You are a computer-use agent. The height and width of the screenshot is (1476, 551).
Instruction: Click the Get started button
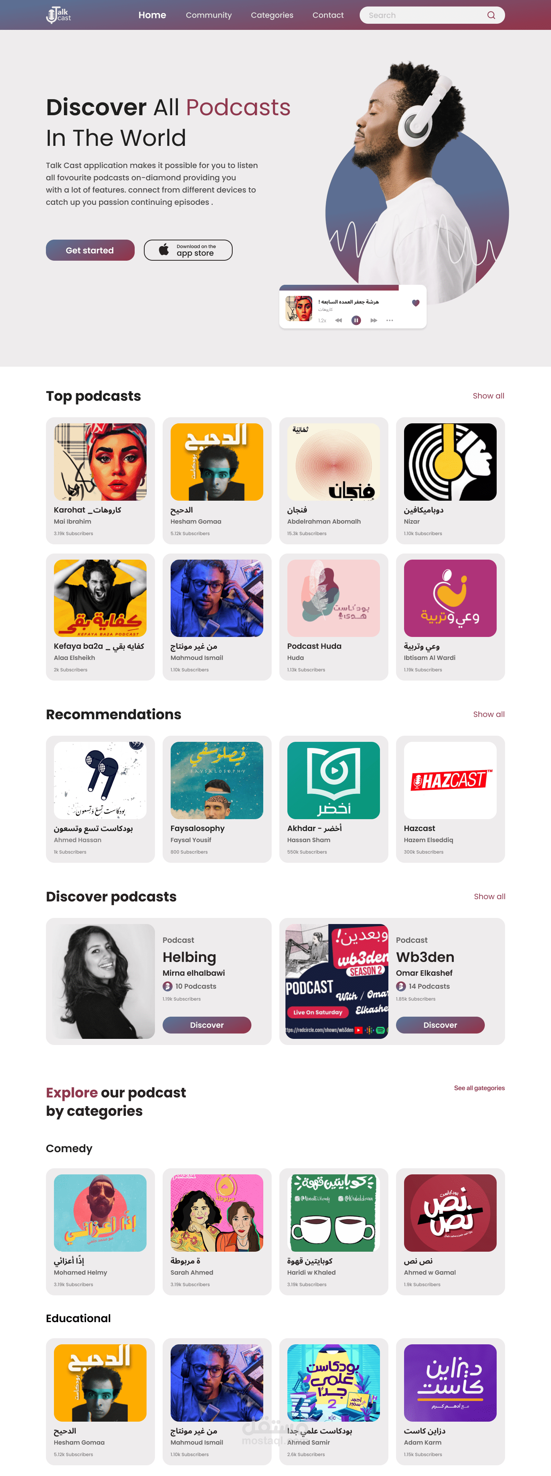(x=90, y=250)
